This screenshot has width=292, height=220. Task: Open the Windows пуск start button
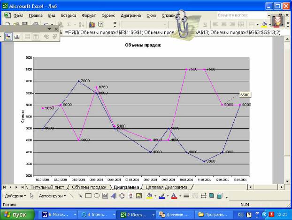[x=17, y=214]
